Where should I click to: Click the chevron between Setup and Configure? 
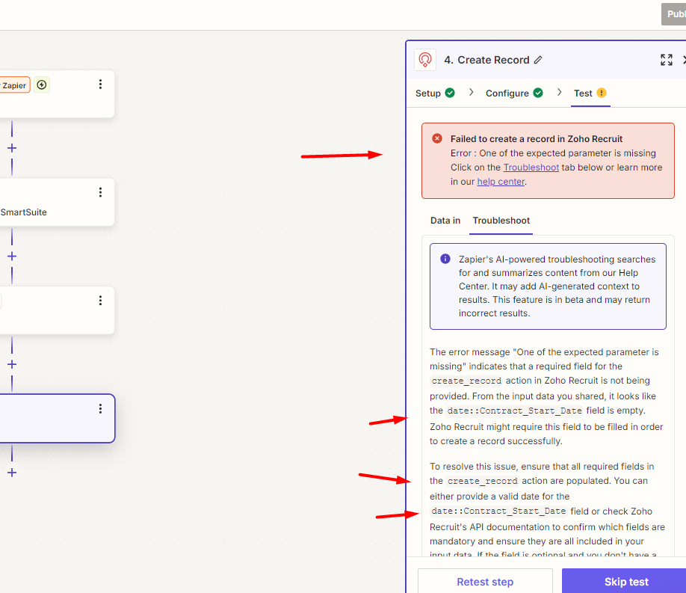pyautogui.click(x=471, y=93)
